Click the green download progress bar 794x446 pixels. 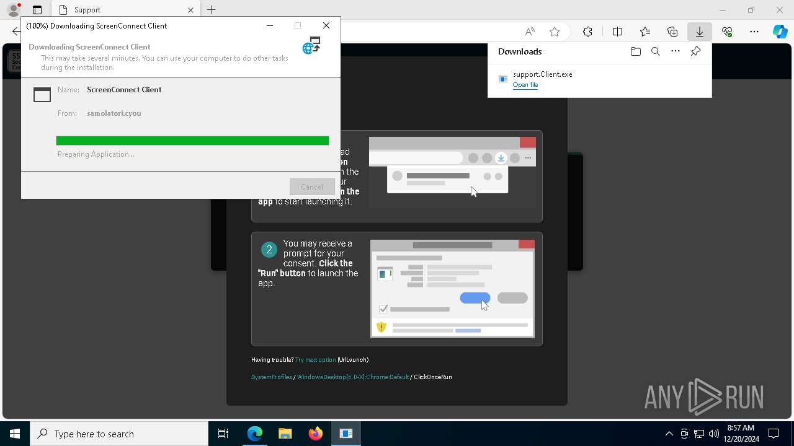[192, 141]
